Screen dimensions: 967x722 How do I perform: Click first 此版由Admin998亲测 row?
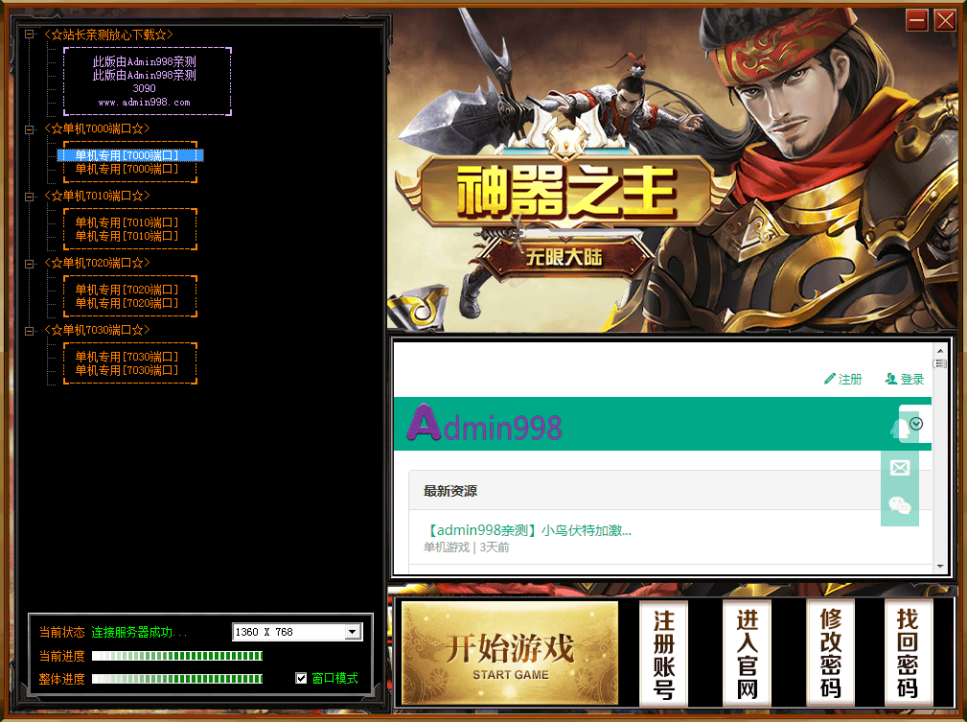[x=145, y=61]
